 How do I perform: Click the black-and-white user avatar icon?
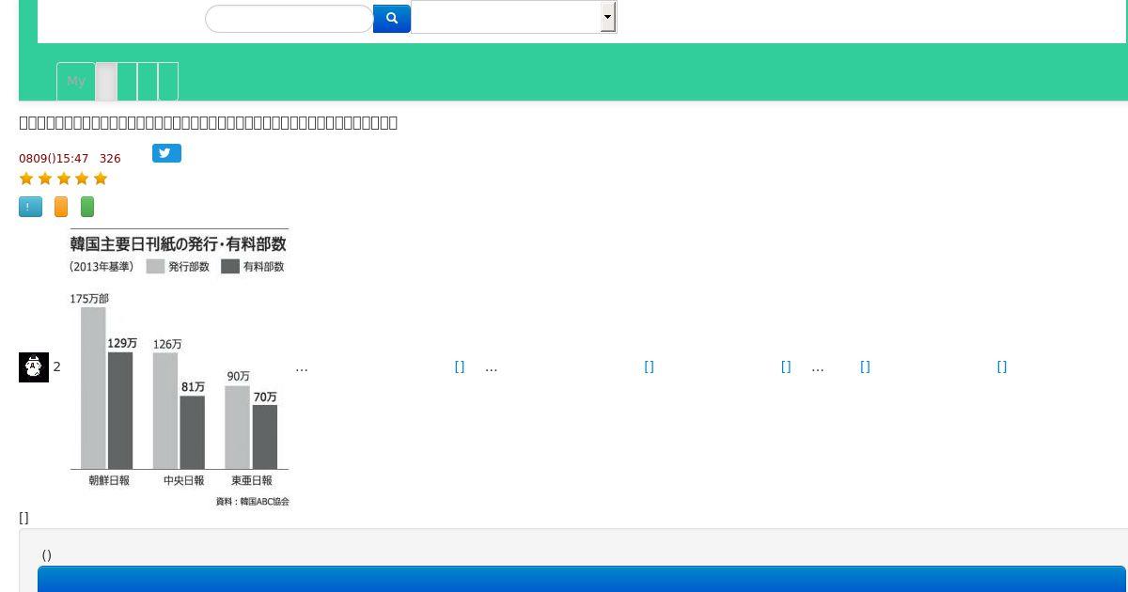tap(34, 366)
